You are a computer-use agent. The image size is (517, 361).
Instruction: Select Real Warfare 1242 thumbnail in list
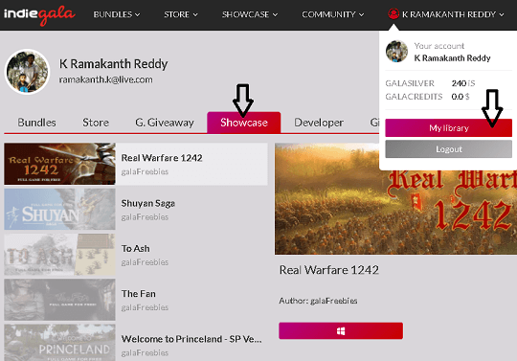click(x=59, y=164)
